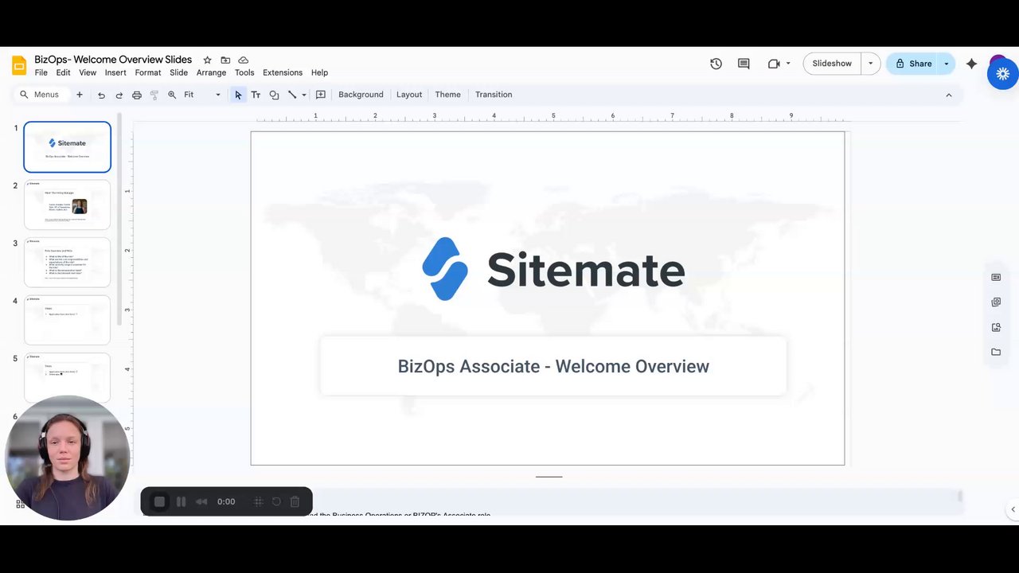
Task: Open the Edit menu
Action: (x=63, y=72)
